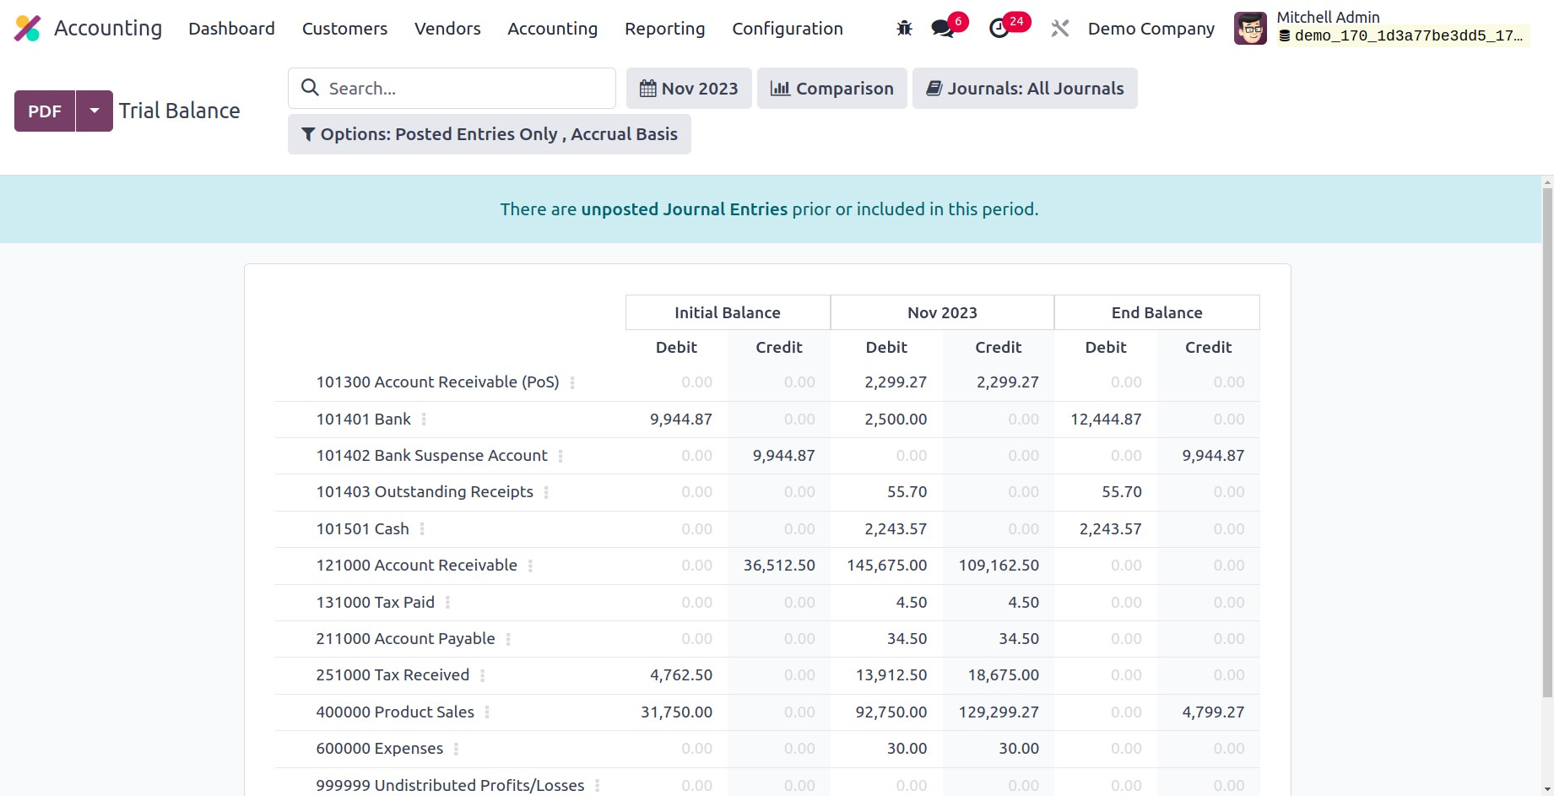Open the Nov 2023 date picker
1554x796 pixels.
(x=689, y=89)
